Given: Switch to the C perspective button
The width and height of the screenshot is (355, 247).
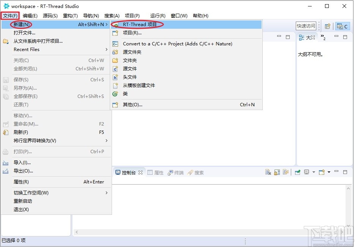Looking at the screenshot, I should [x=342, y=26].
